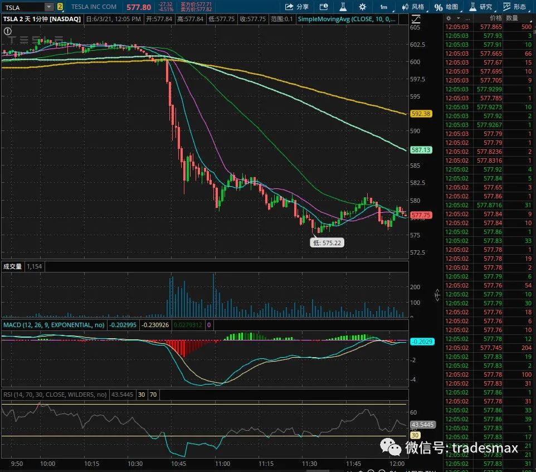
Task: Click the yellow 592.38 price label
Action: (421, 114)
